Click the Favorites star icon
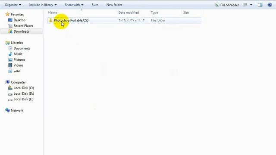Viewport: 276px width, 155px height. click(7, 14)
